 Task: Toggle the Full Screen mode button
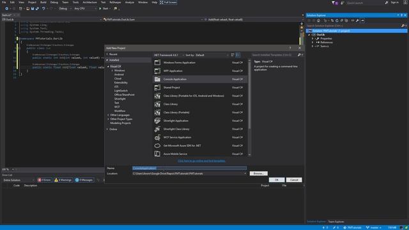168,3
